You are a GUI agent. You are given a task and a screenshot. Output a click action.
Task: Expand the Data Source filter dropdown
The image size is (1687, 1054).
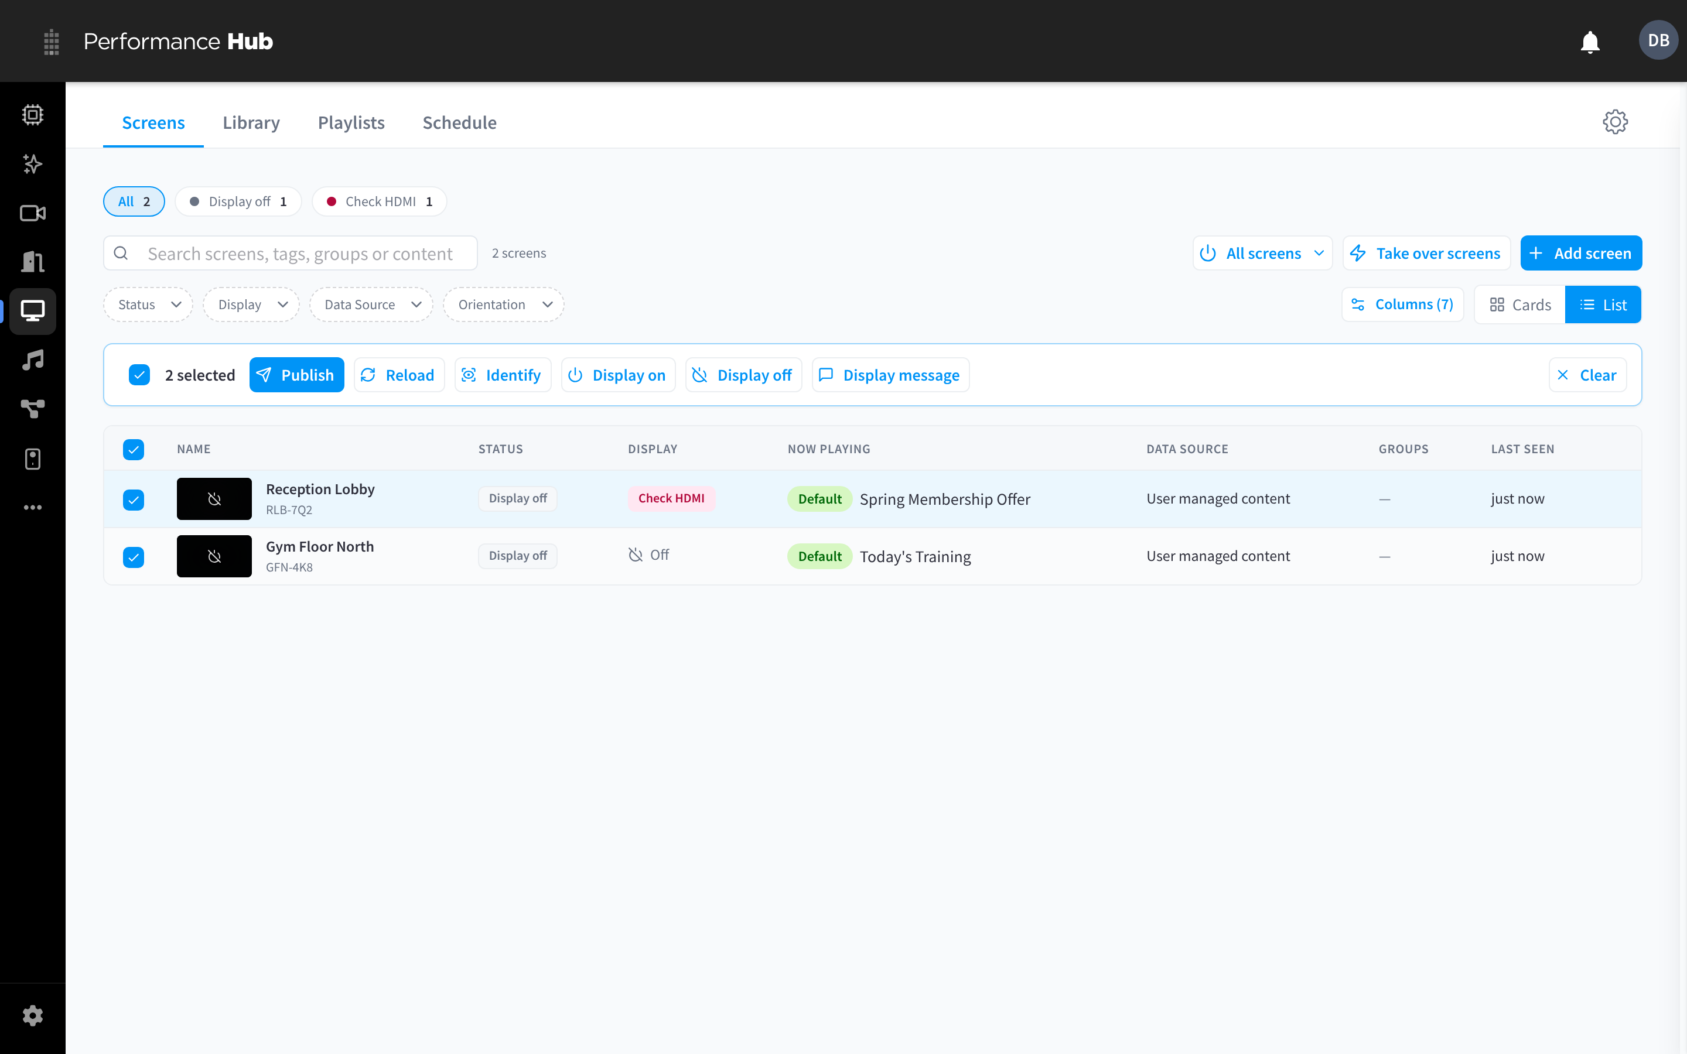coord(371,304)
